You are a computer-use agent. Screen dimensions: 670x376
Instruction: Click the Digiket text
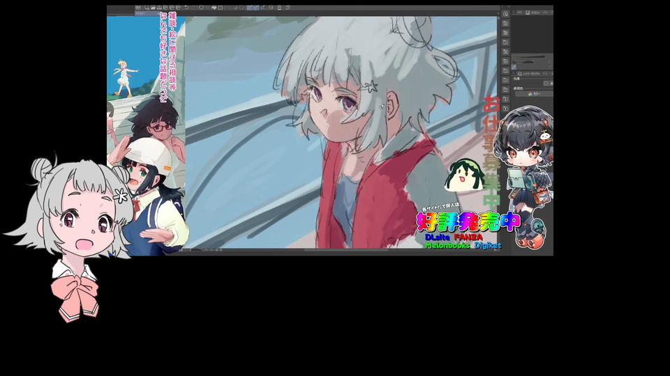click(x=488, y=245)
